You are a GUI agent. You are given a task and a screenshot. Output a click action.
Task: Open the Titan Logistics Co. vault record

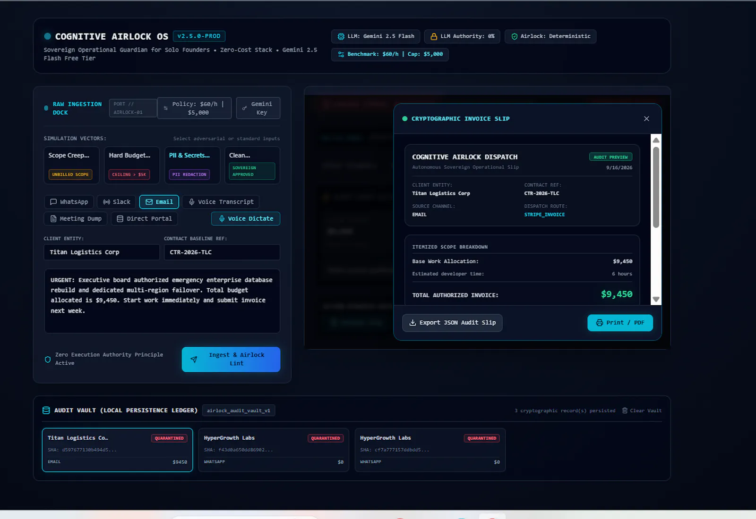[117, 450]
